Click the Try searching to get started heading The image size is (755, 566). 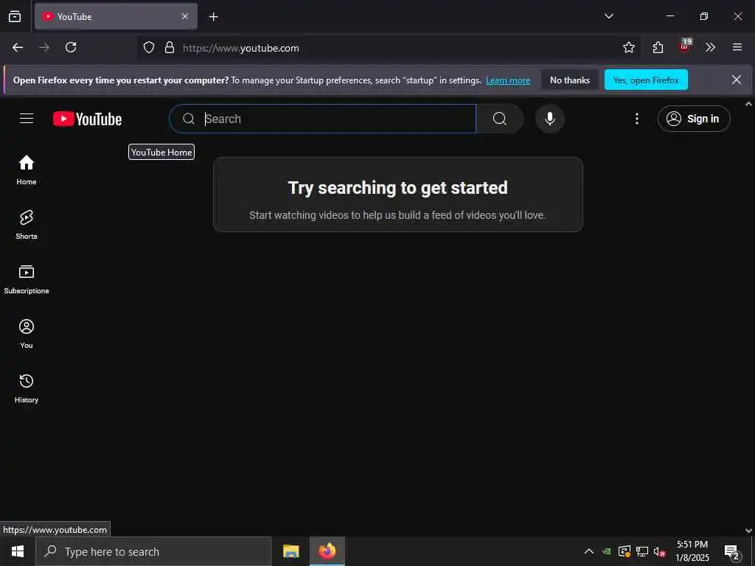tap(397, 188)
